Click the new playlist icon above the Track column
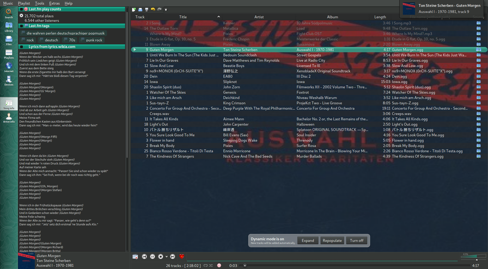This screenshot has width=488, height=269. 134,10
